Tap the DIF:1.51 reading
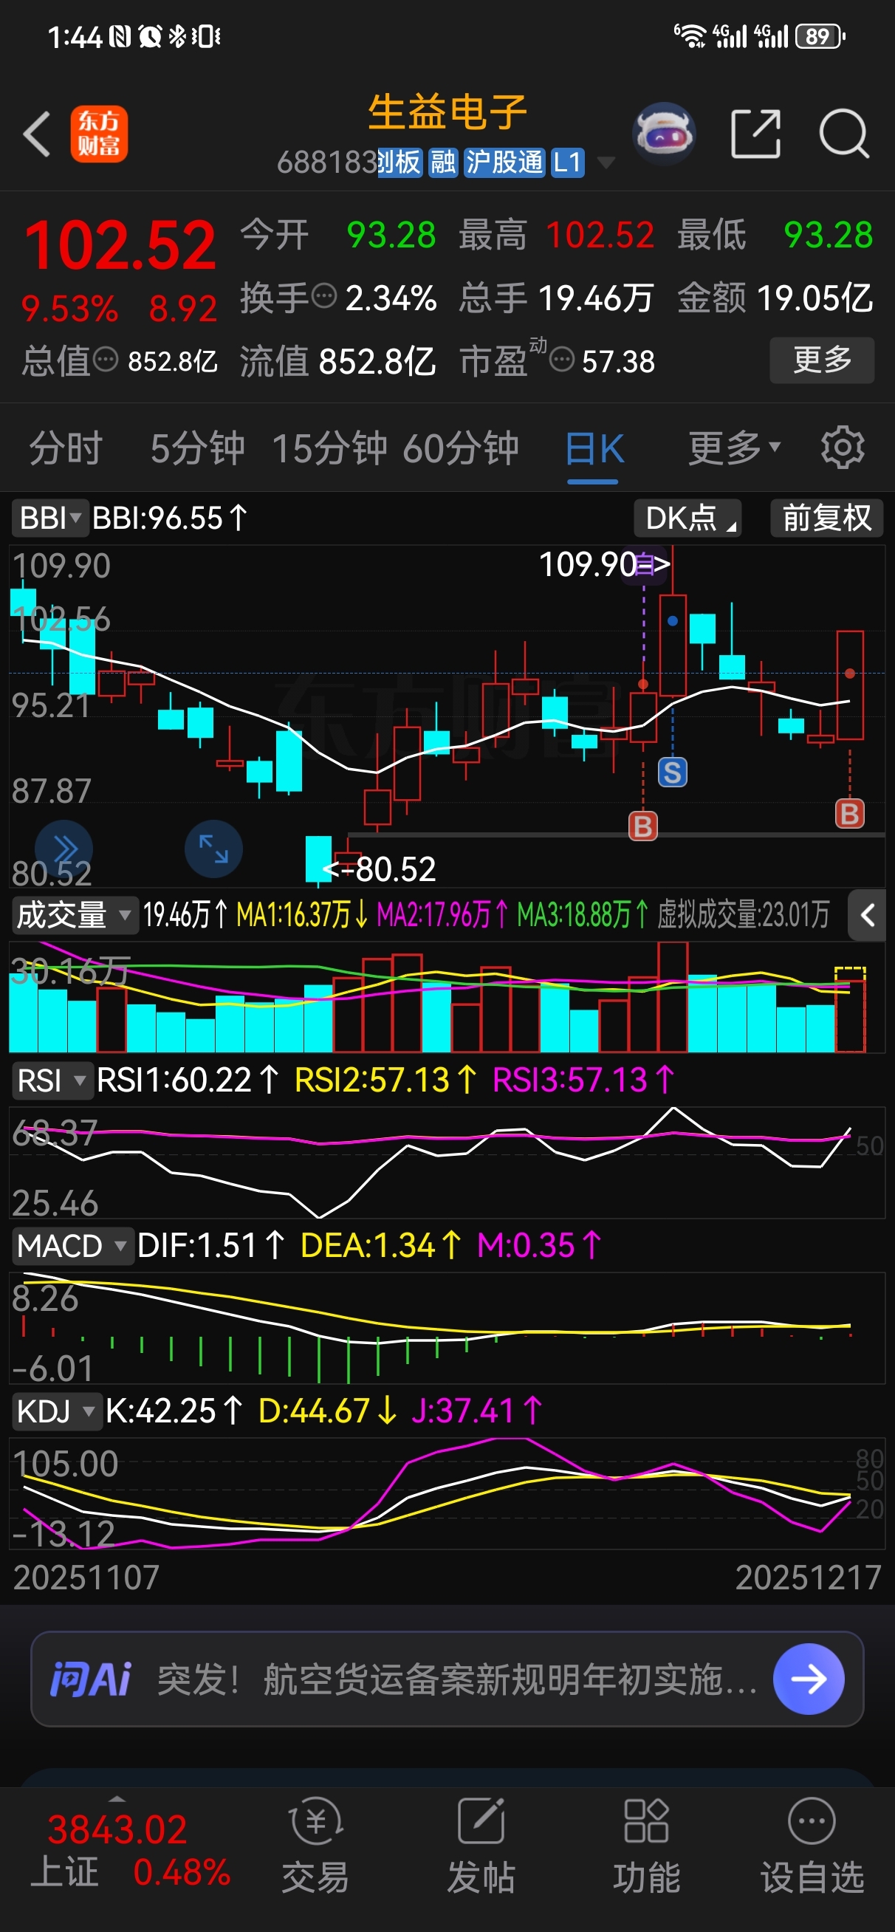 210,1247
